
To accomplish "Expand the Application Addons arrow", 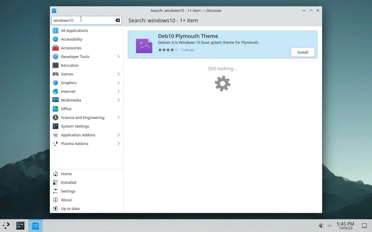I will 119,135.
